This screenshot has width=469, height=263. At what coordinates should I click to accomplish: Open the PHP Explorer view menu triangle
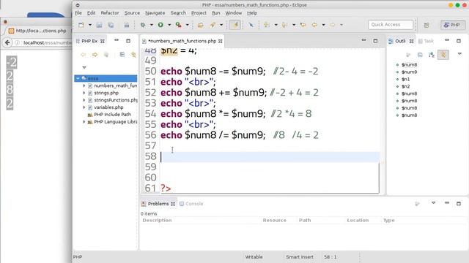[84, 67]
